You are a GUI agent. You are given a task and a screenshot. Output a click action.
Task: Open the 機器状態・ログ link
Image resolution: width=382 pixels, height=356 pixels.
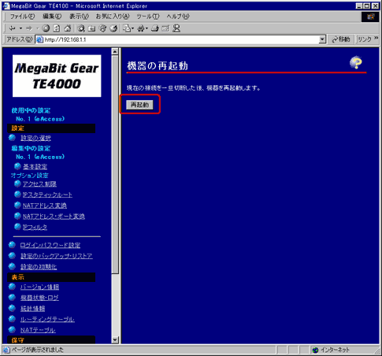click(39, 298)
